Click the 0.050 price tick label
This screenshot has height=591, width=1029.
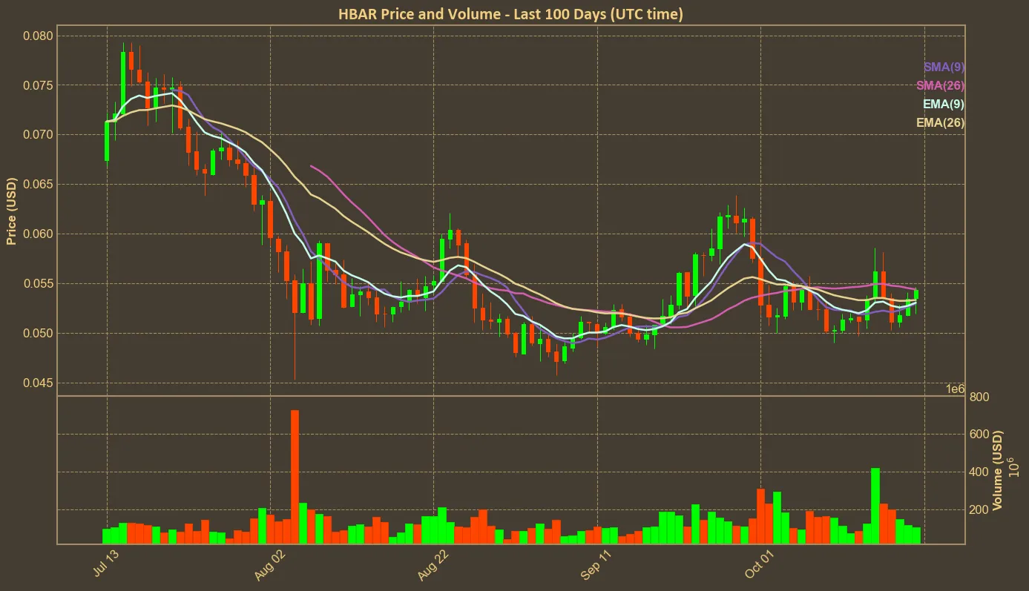click(x=37, y=334)
